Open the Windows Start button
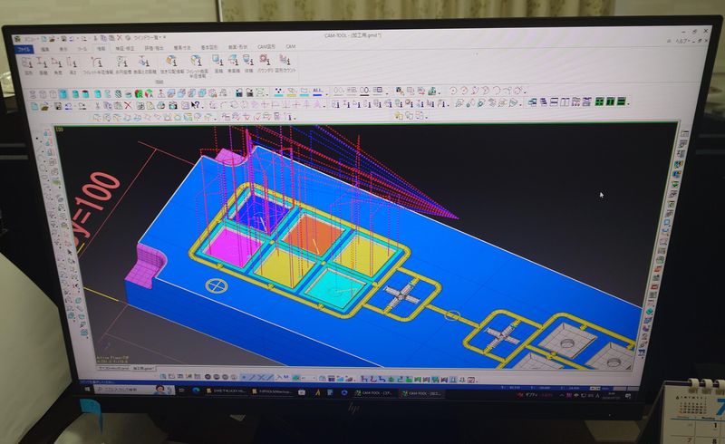Viewport: 725px width, 444px height. coord(88,391)
